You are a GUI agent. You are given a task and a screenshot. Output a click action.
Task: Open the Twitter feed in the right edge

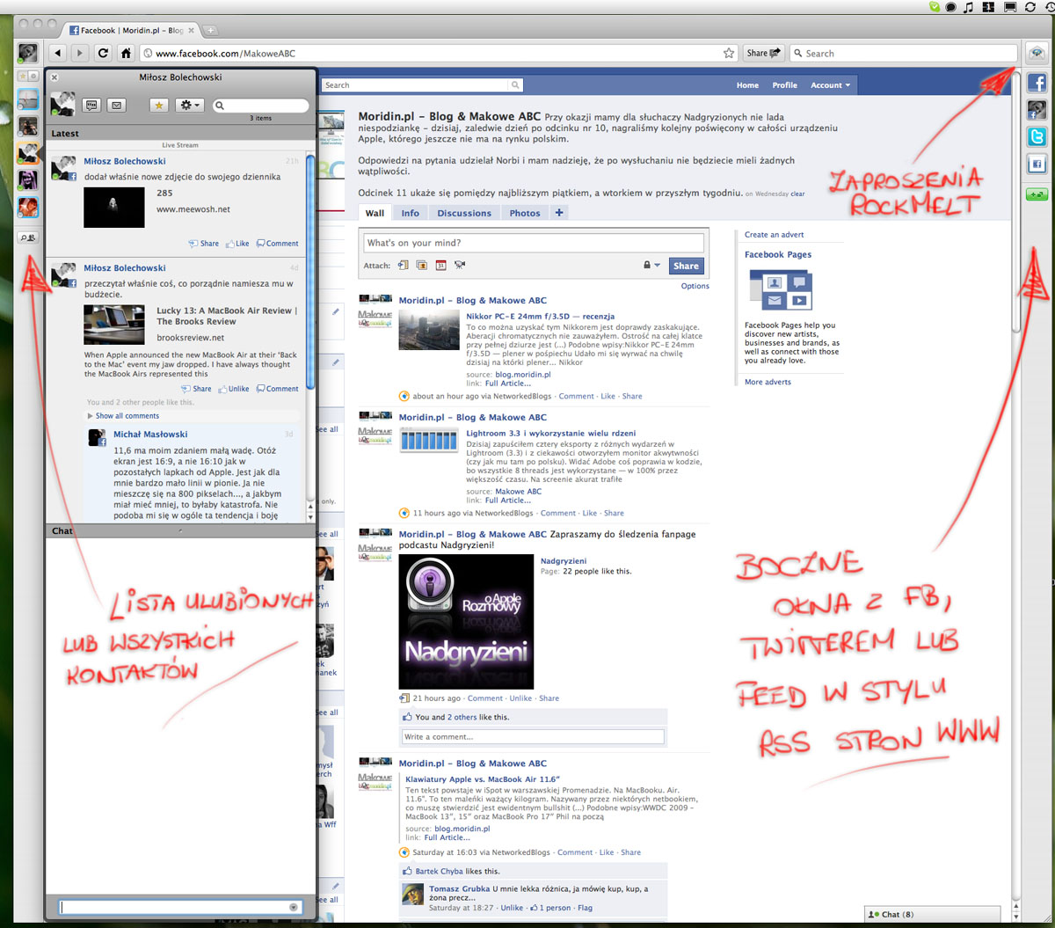pyautogui.click(x=1037, y=137)
